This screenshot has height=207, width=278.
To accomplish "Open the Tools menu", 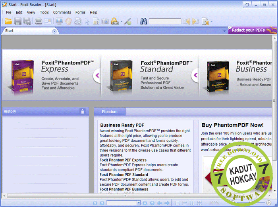I will [x=44, y=12].
